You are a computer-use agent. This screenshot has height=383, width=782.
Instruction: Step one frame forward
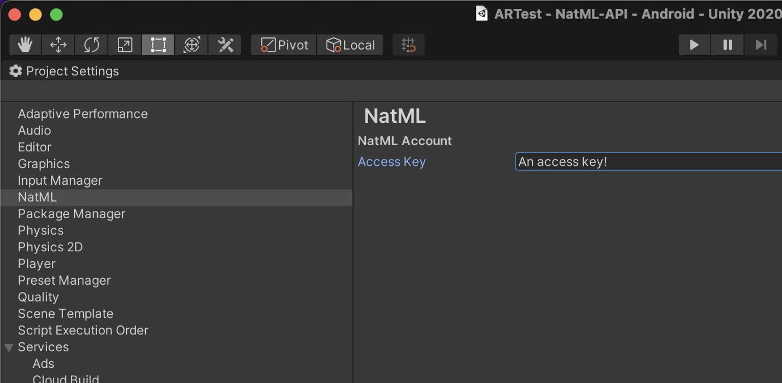click(761, 45)
